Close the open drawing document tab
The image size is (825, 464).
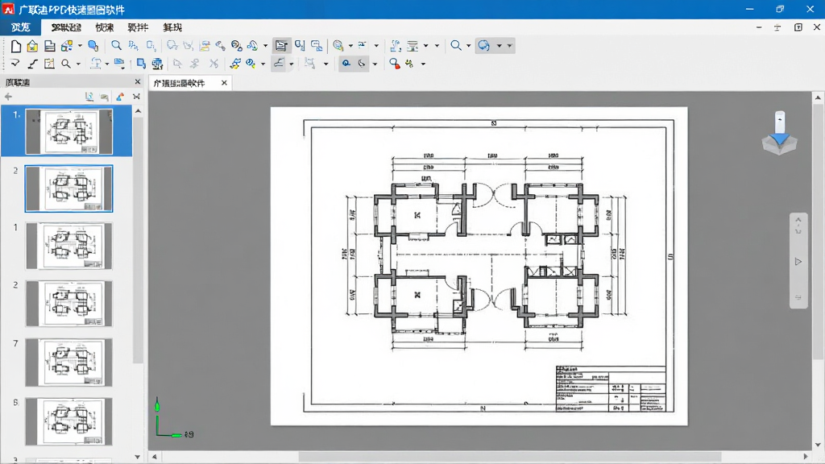[224, 83]
